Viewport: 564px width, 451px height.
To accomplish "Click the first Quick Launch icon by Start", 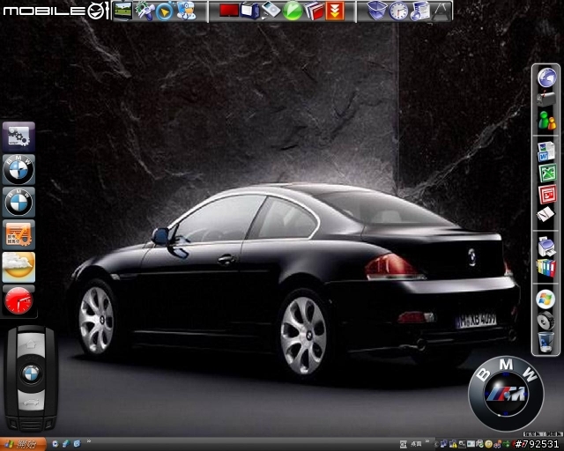I will point(55,444).
